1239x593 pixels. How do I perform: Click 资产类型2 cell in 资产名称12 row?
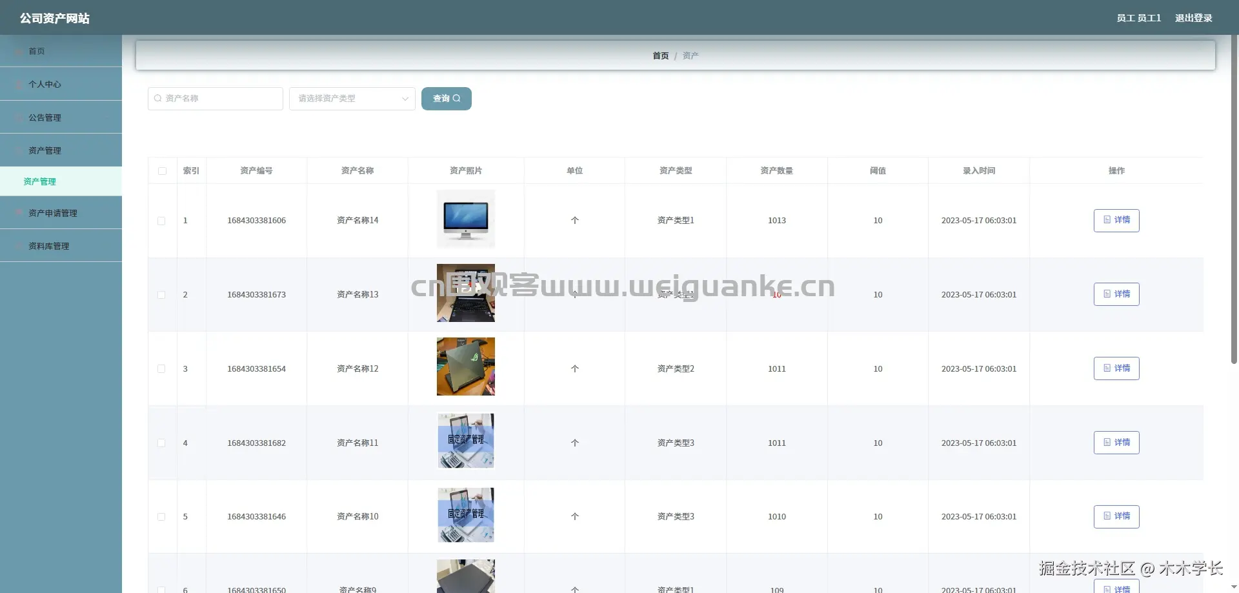point(676,369)
